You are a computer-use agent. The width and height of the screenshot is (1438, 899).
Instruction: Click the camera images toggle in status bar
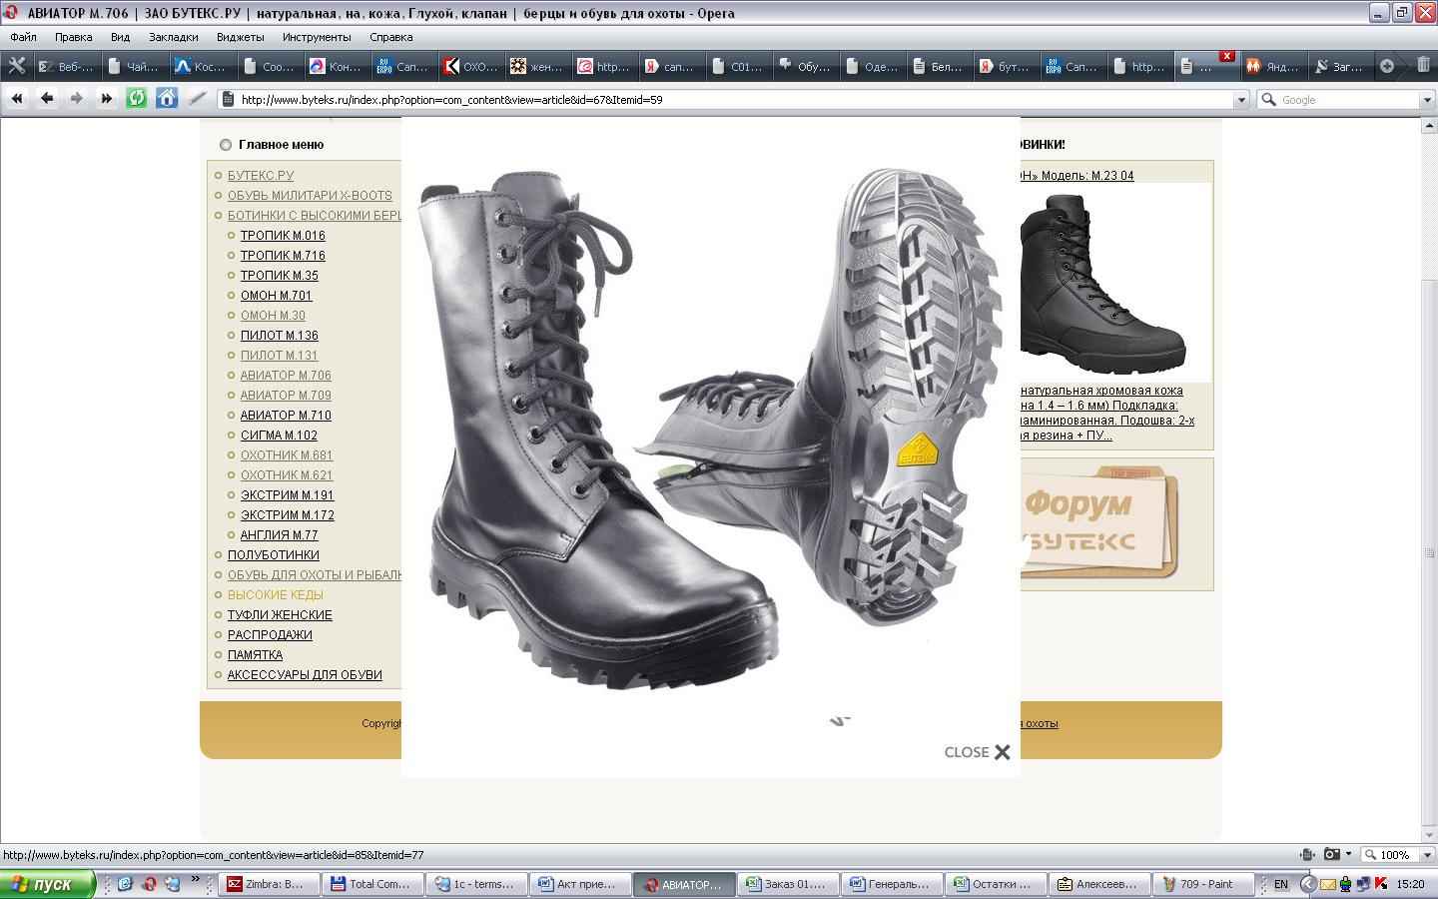[1331, 855]
